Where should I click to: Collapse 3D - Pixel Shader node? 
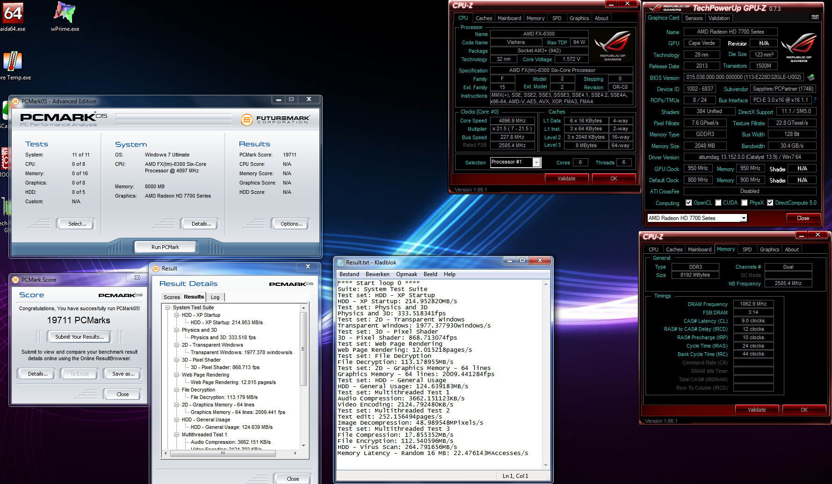point(177,360)
